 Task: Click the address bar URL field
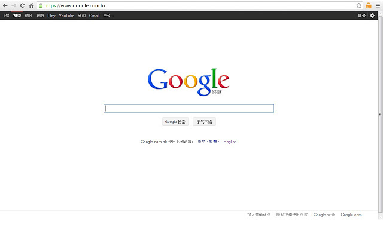(x=197, y=5)
